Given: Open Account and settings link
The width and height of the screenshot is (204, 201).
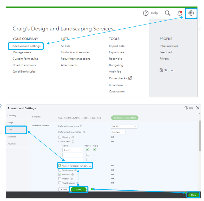Looking at the screenshot, I should (x=27, y=46).
